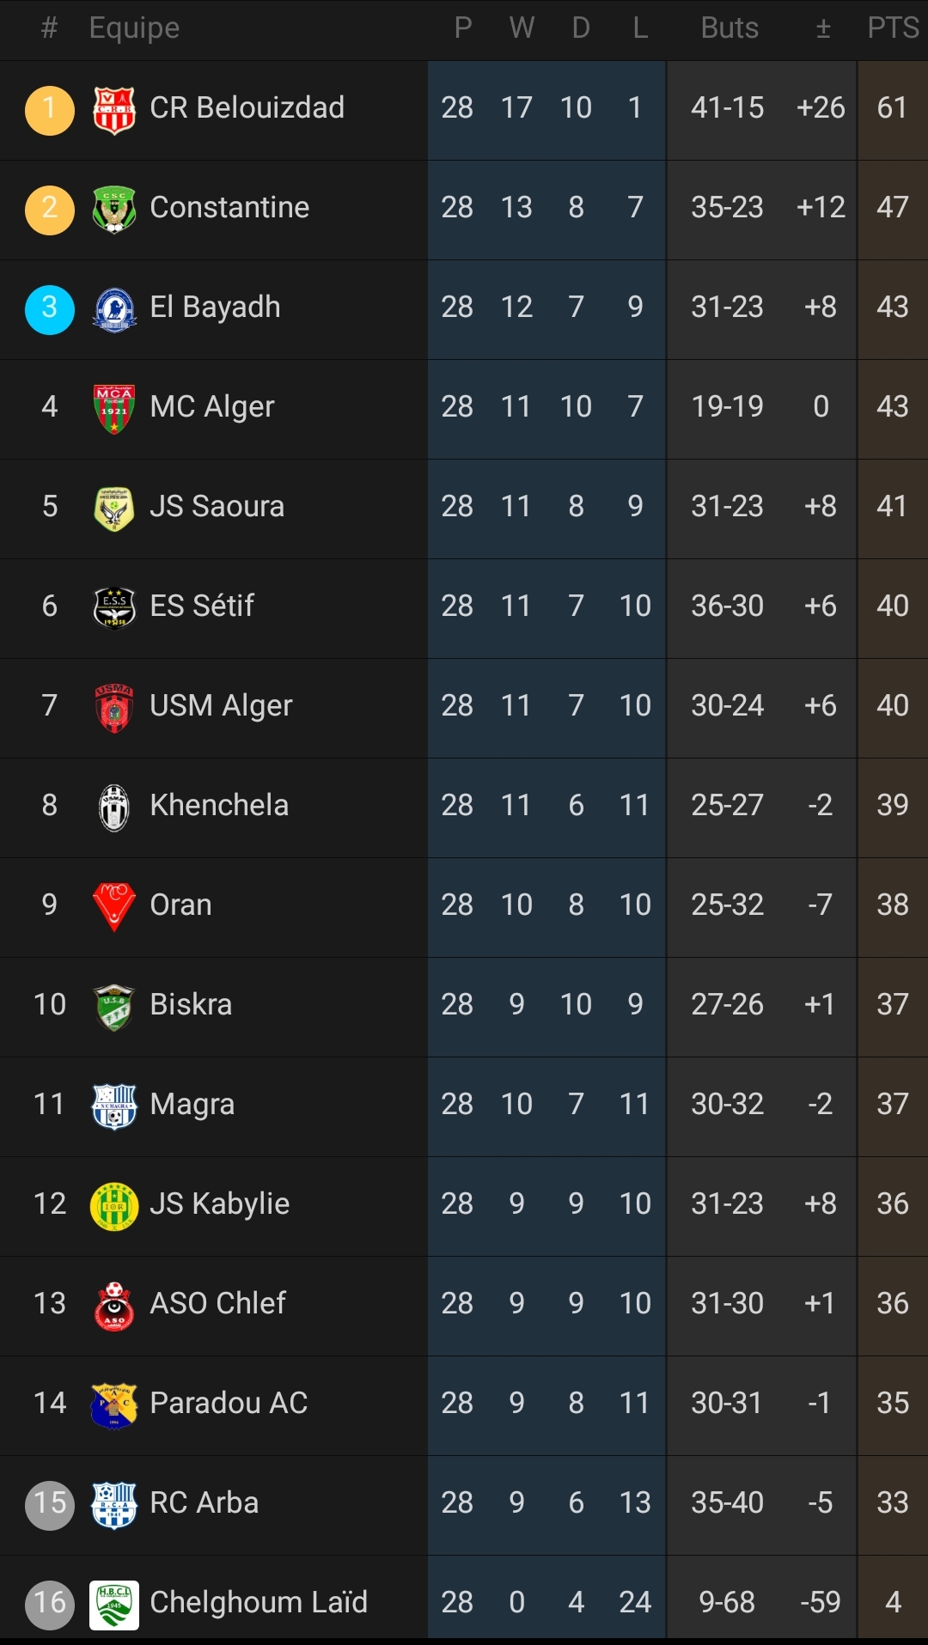Select the JS Kabylie yellow crest
The height and width of the screenshot is (1645, 928).
tap(114, 1206)
